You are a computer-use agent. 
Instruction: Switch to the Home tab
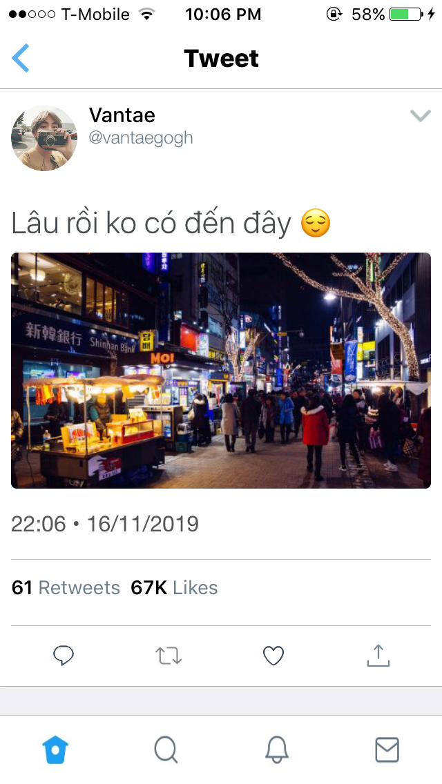pos(55,750)
